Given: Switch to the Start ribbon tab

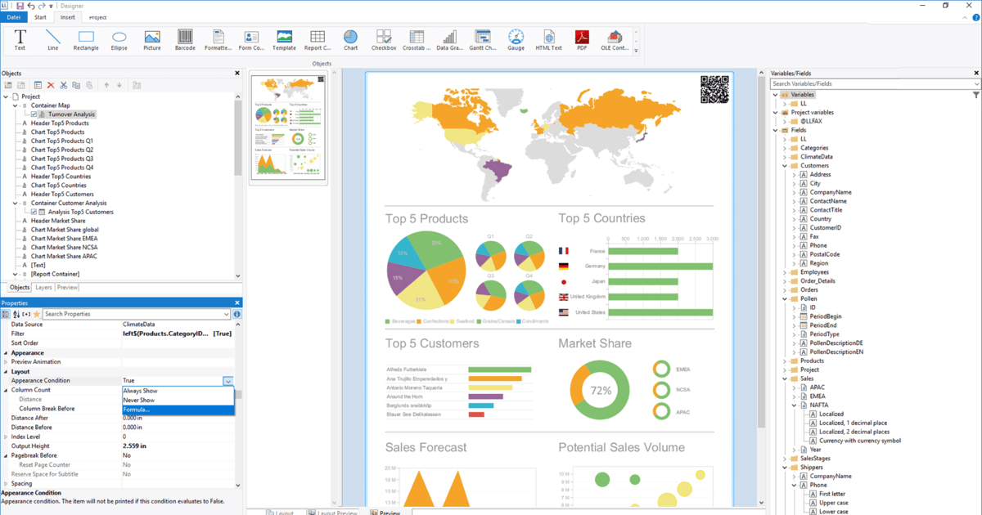Looking at the screenshot, I should [40, 17].
